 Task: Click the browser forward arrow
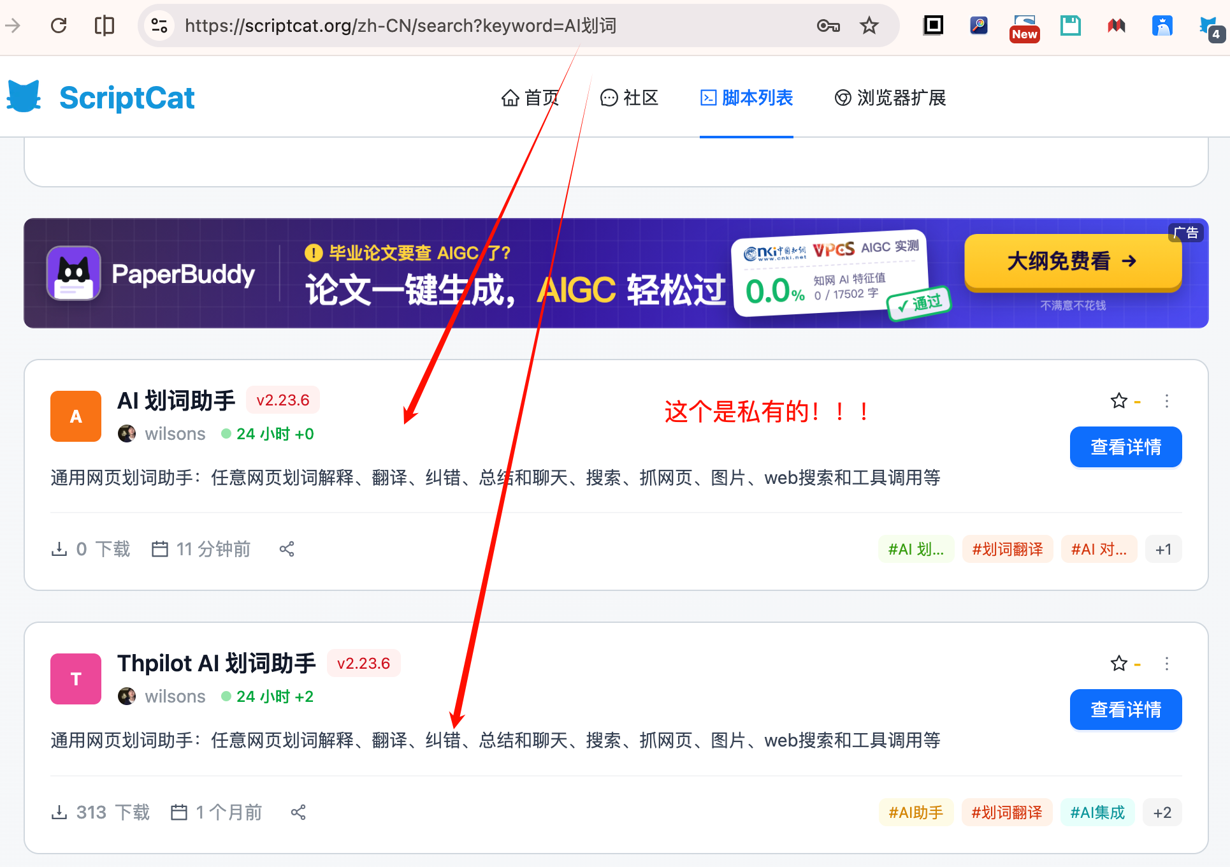click(13, 25)
